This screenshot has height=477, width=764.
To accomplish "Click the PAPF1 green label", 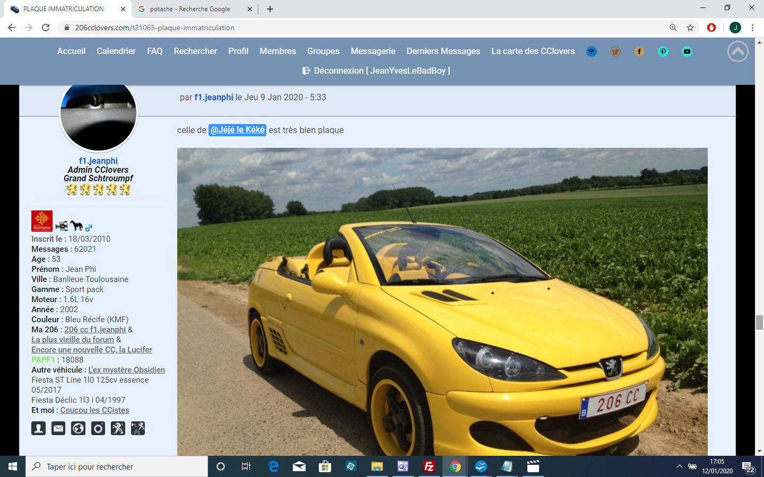I will coord(43,360).
